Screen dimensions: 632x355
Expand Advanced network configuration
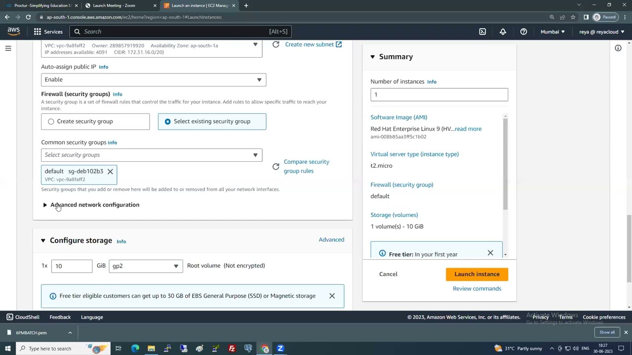point(91,205)
